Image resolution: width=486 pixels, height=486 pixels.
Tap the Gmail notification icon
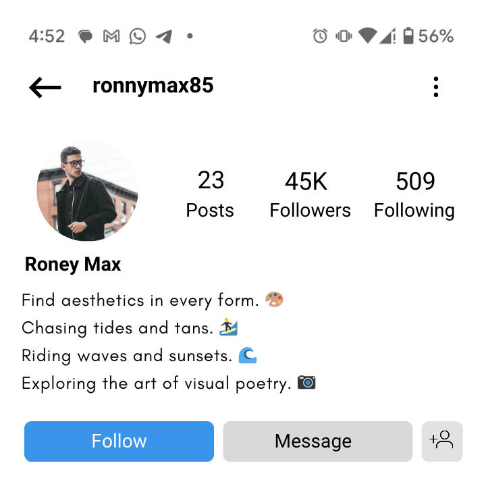[111, 36]
